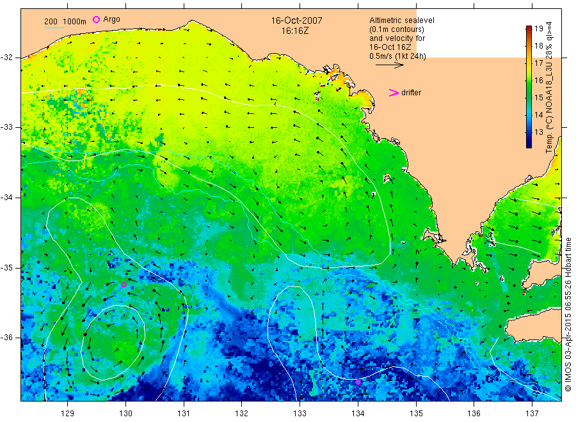Click the 135 longitude axis label
576x422 pixels.
[x=416, y=414]
